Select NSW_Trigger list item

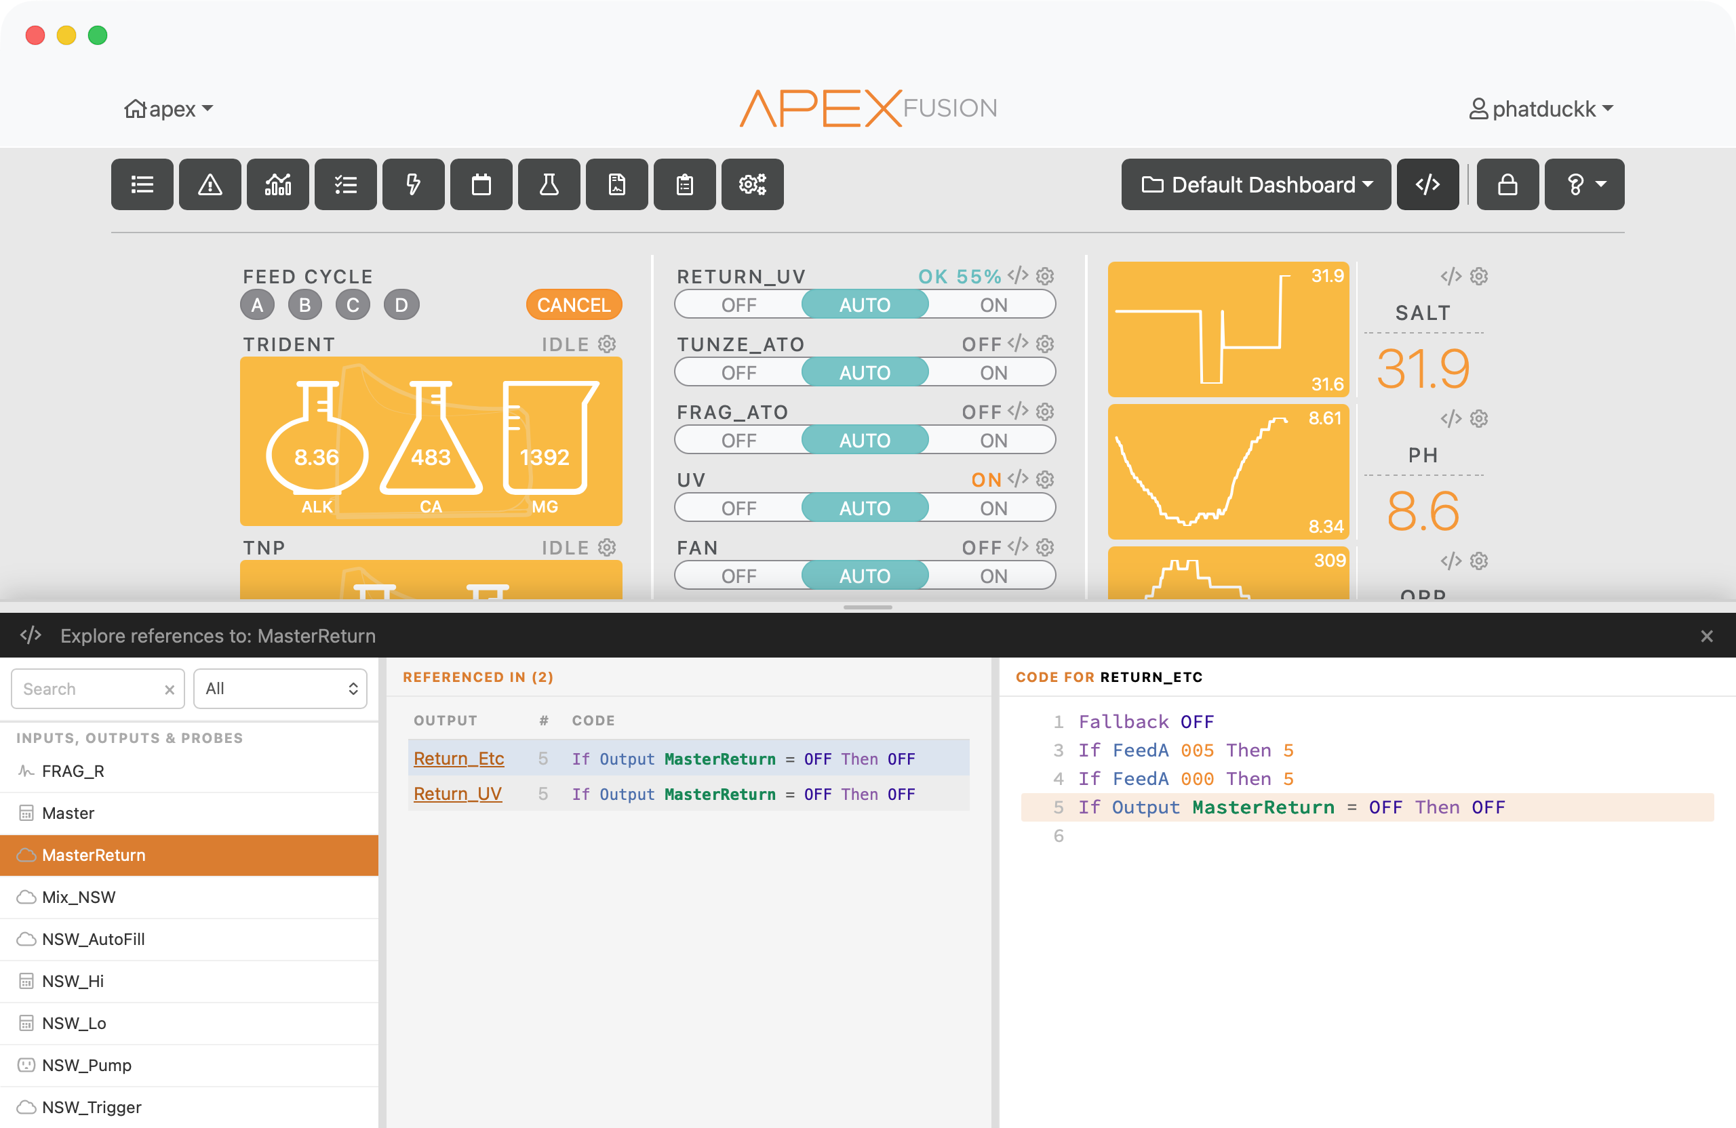[x=189, y=1108]
